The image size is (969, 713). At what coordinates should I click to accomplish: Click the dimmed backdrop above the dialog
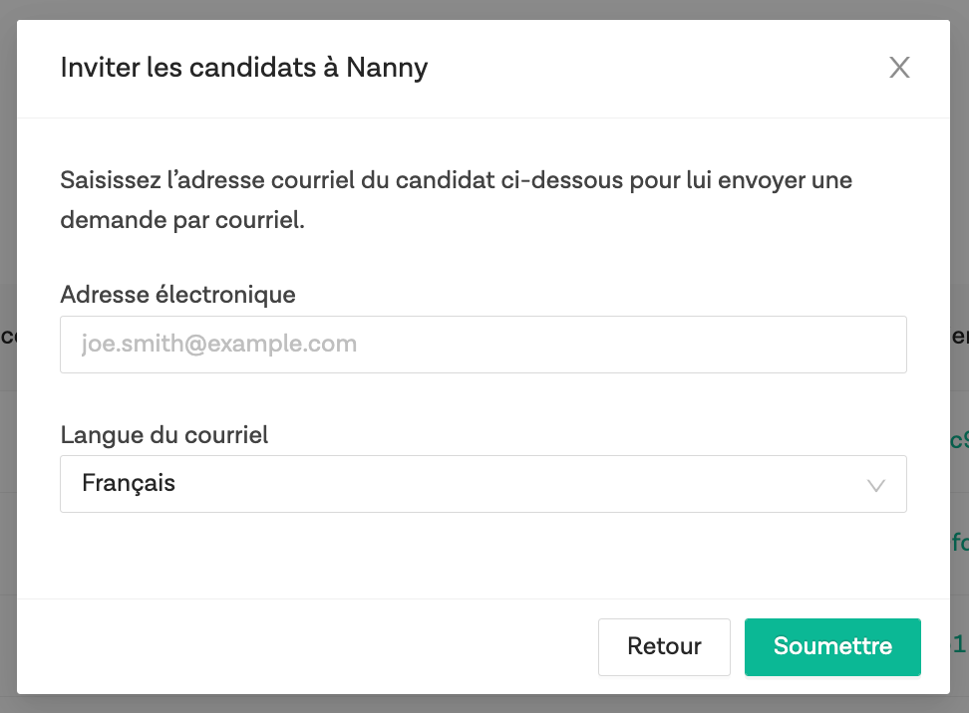coord(484,9)
